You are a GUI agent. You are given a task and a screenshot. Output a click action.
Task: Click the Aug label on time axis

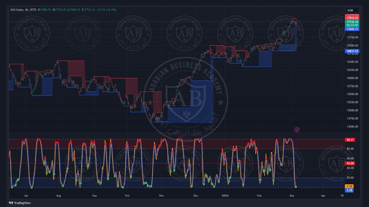(x=59, y=196)
